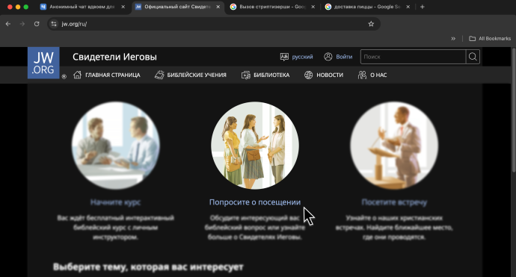This screenshot has height=277, width=516.
Task: Open Главная страница menu item
Action: point(112,75)
